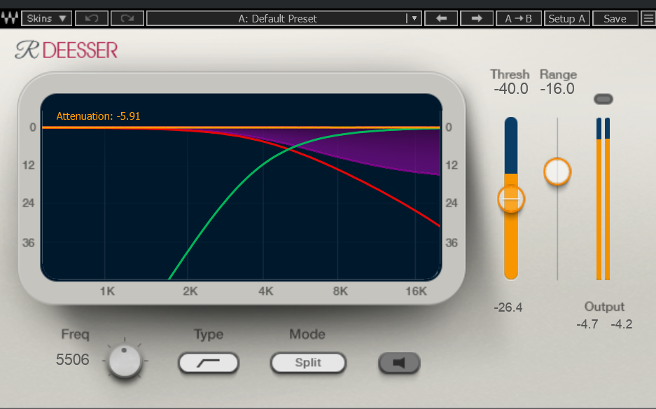Copy setup A to B
The height and width of the screenshot is (409, 656).
[x=518, y=18]
